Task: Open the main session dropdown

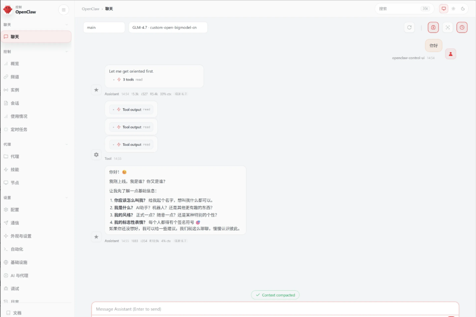Action: coord(104,27)
